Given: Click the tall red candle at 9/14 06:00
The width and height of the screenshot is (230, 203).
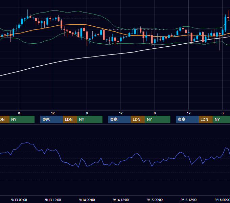Looking at the screenshot, I should tap(104, 35).
